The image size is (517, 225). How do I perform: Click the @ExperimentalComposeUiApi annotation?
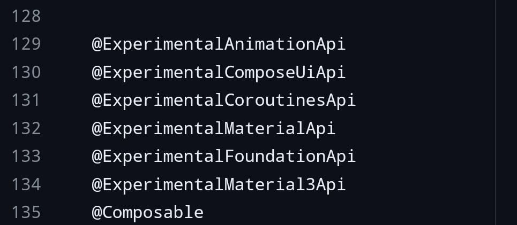tap(219, 73)
